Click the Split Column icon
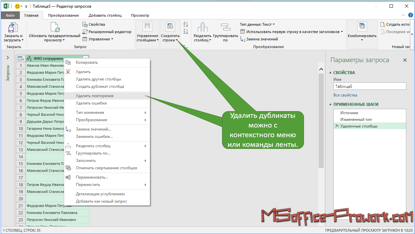Screen dimensions: 415x234 point(202,27)
